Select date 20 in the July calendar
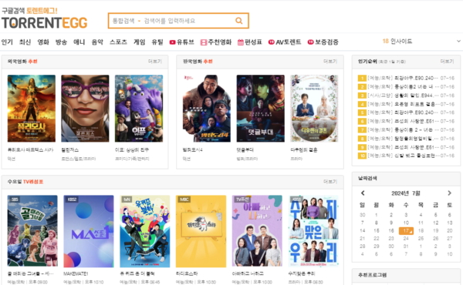The image size is (463, 285). point(449,231)
